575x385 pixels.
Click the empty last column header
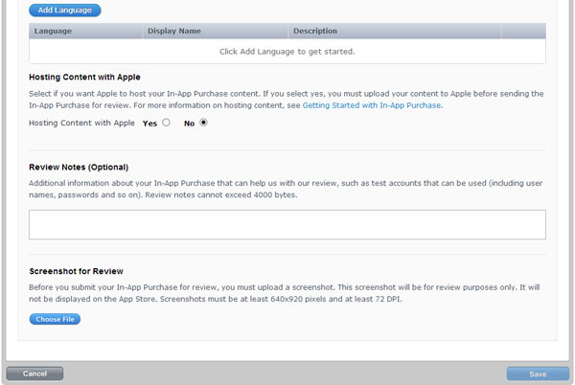coord(522,32)
